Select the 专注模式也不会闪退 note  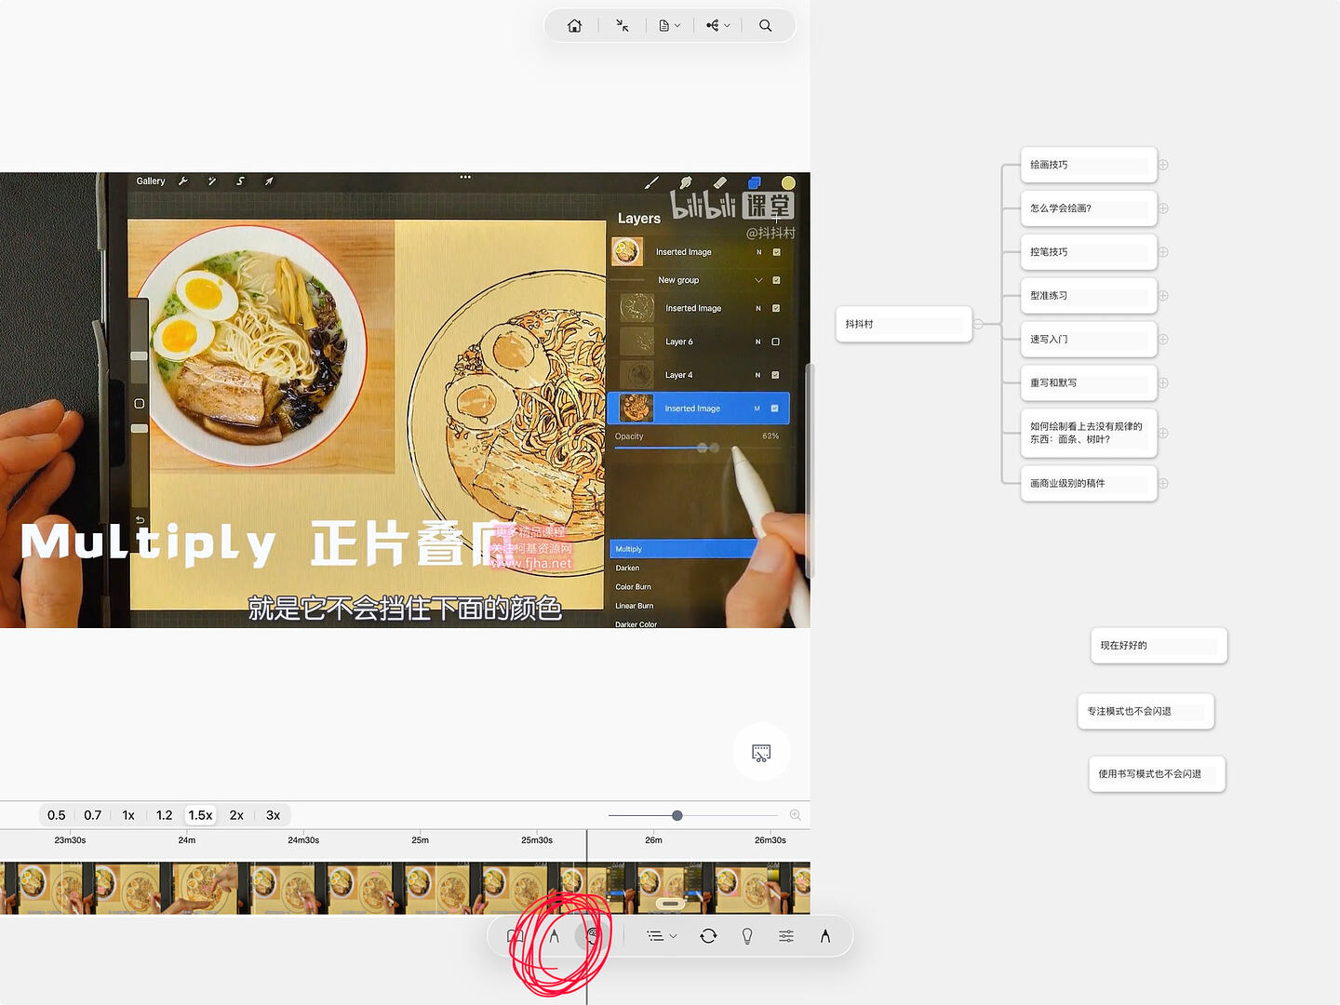pos(1146,711)
